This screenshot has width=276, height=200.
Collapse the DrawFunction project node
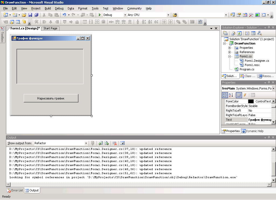(x=224, y=43)
